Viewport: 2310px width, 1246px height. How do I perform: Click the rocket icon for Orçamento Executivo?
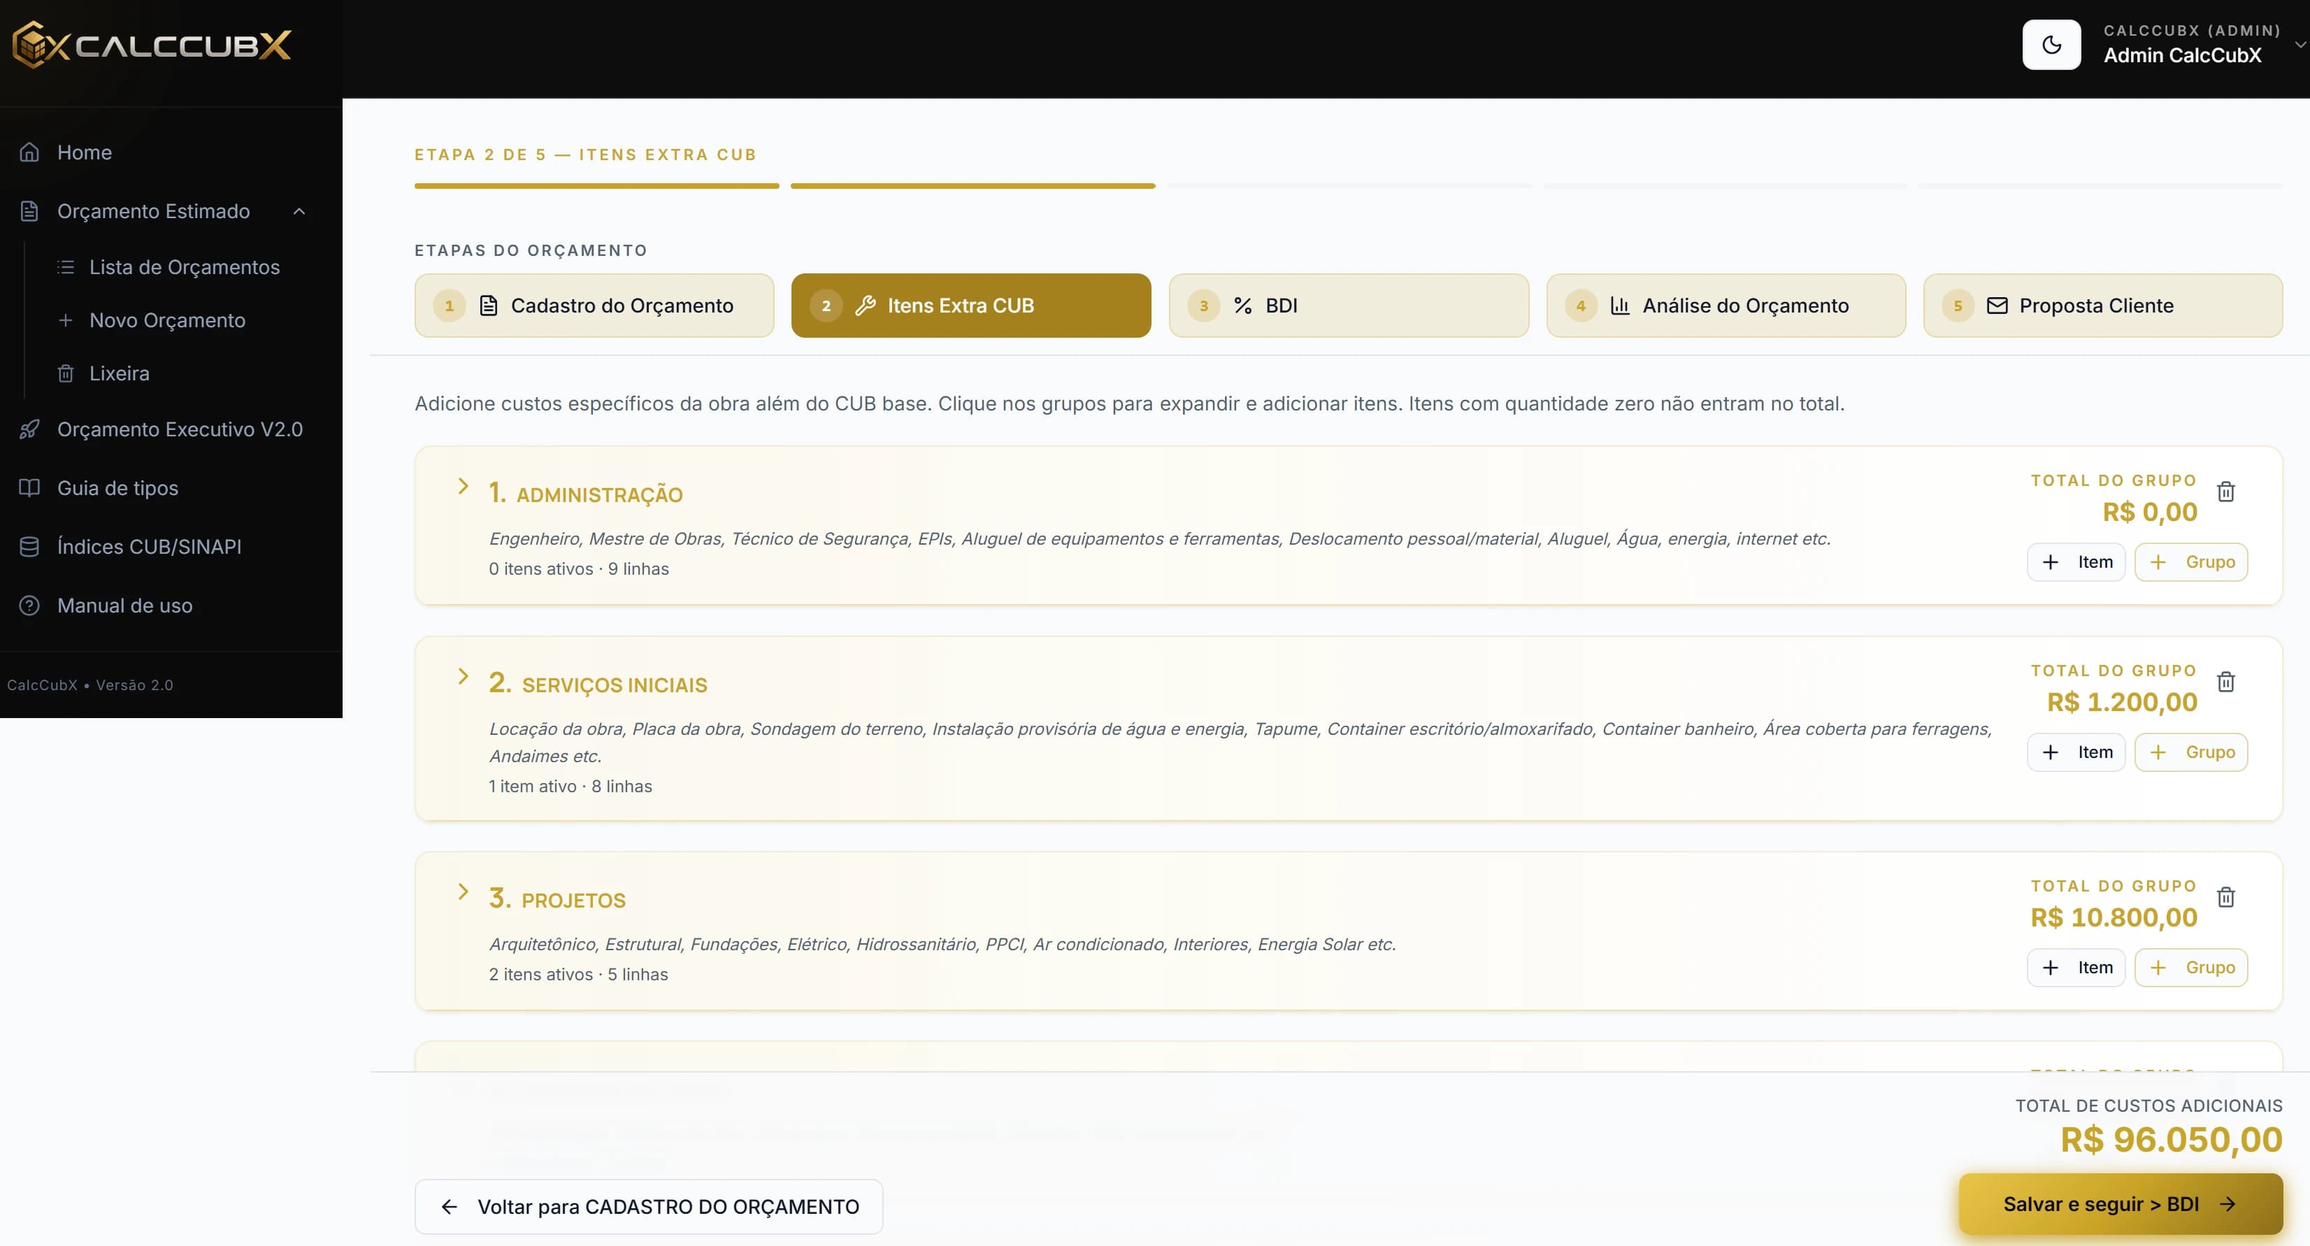pyautogui.click(x=29, y=430)
